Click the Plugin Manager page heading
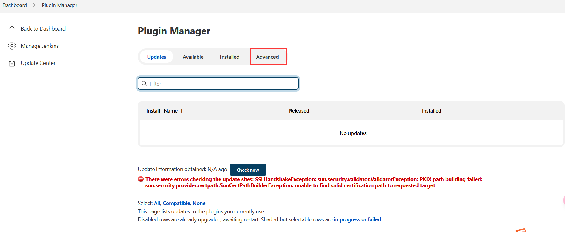Screen dimensions: 565x232 (x=174, y=31)
